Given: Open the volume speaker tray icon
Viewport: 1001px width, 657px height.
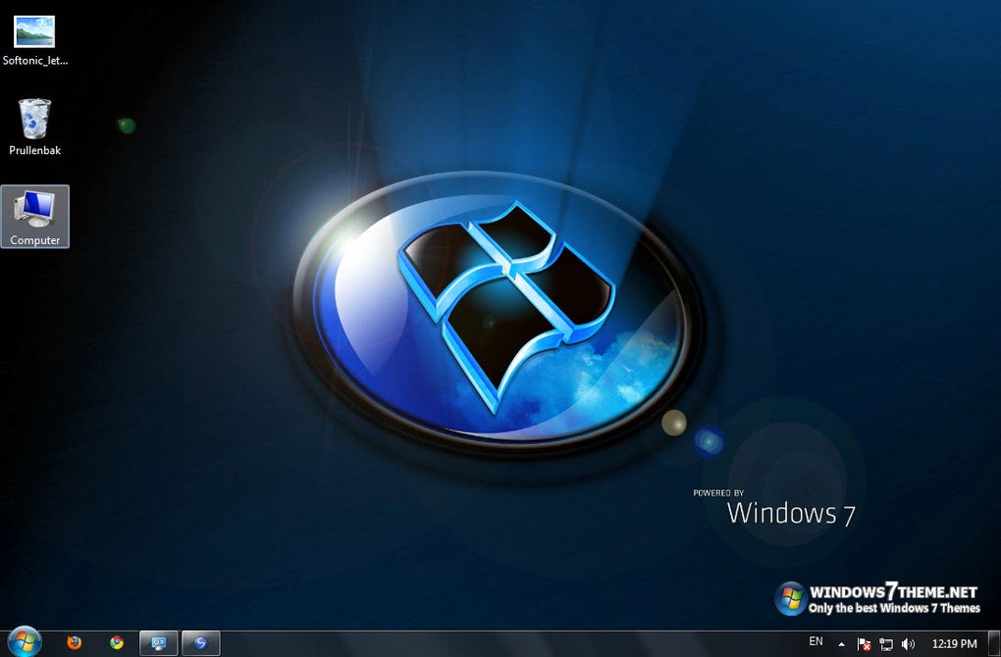Looking at the screenshot, I should coord(908,644).
